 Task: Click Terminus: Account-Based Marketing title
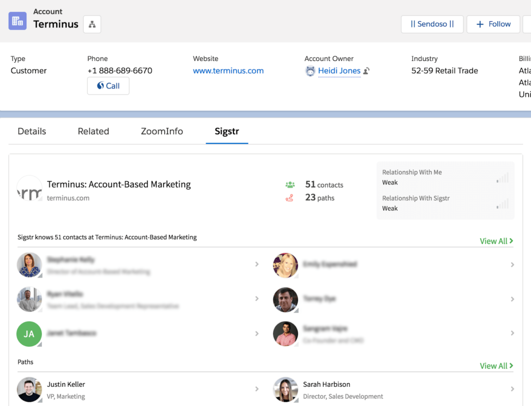click(x=119, y=184)
